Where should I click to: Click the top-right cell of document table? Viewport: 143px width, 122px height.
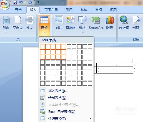124,65
